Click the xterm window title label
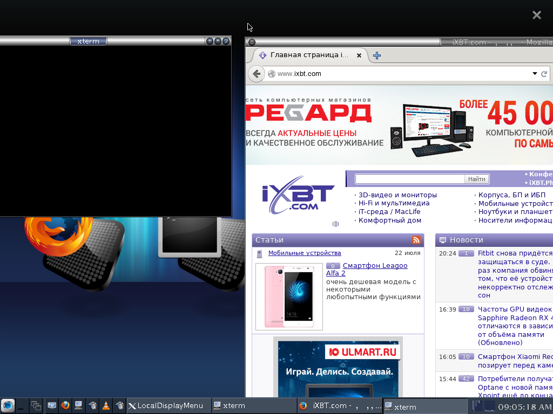 [x=88, y=41]
